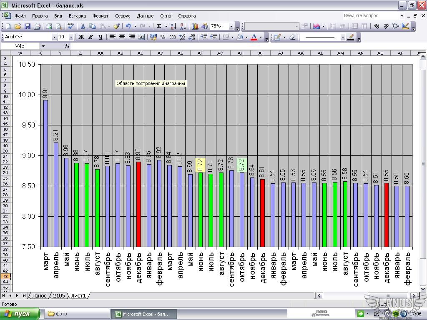Open Print Preview from the toolbar
The height and width of the screenshot is (320, 427).
[x=59, y=26]
